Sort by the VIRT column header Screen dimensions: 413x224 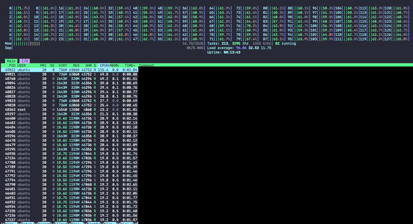[63, 65]
